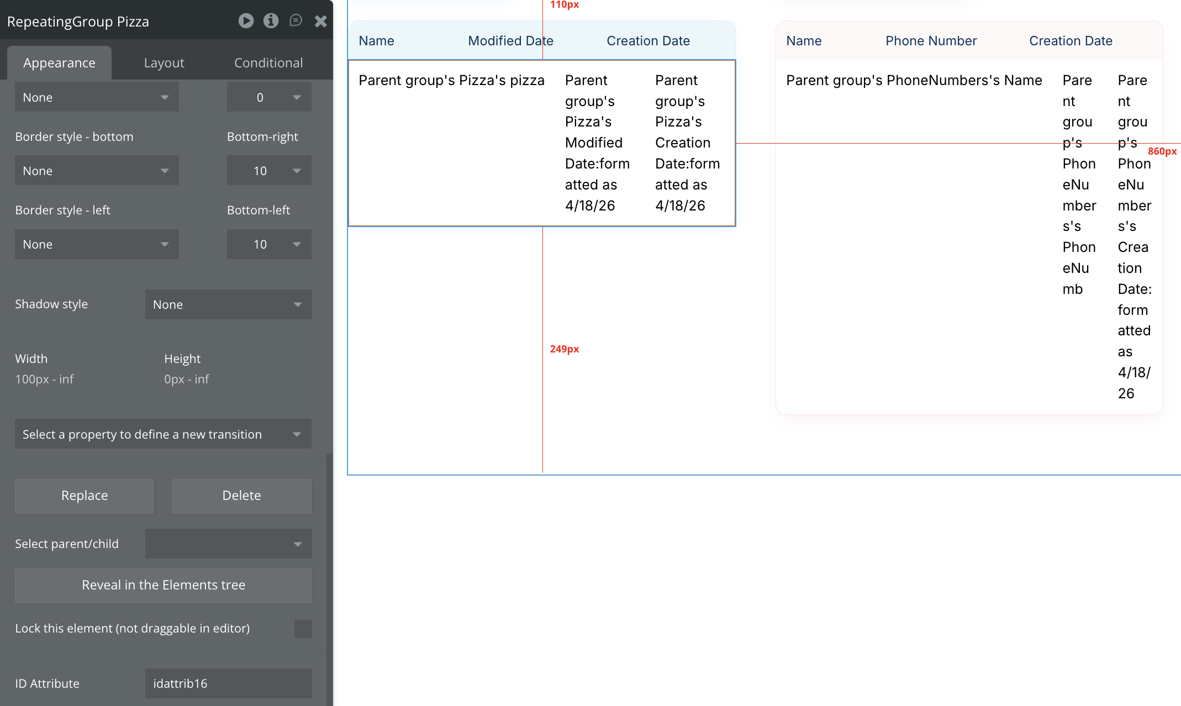Close the RepeatingGroup Pizza property panel
1181x706 pixels.
[320, 22]
